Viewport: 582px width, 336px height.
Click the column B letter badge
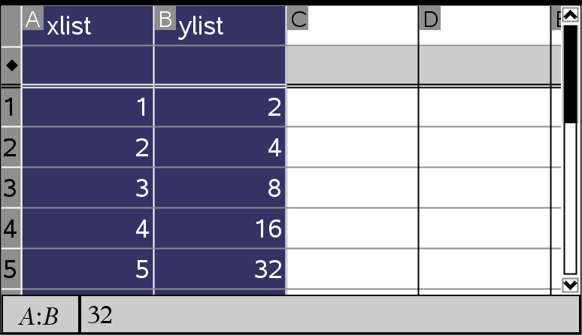[165, 20]
